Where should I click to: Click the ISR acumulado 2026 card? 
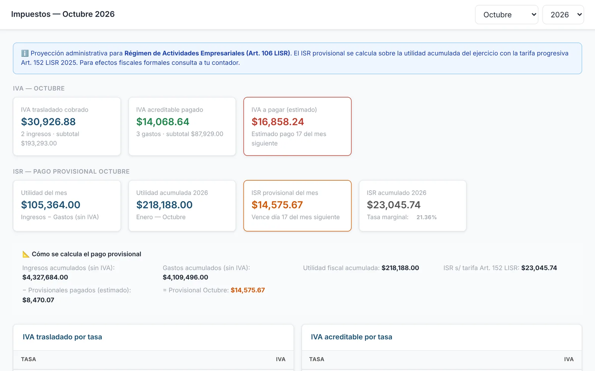click(x=413, y=206)
